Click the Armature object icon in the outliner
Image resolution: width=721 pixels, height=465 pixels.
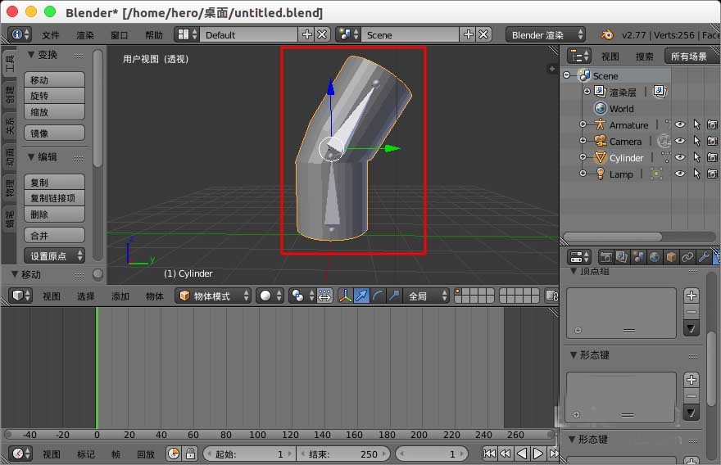point(600,124)
